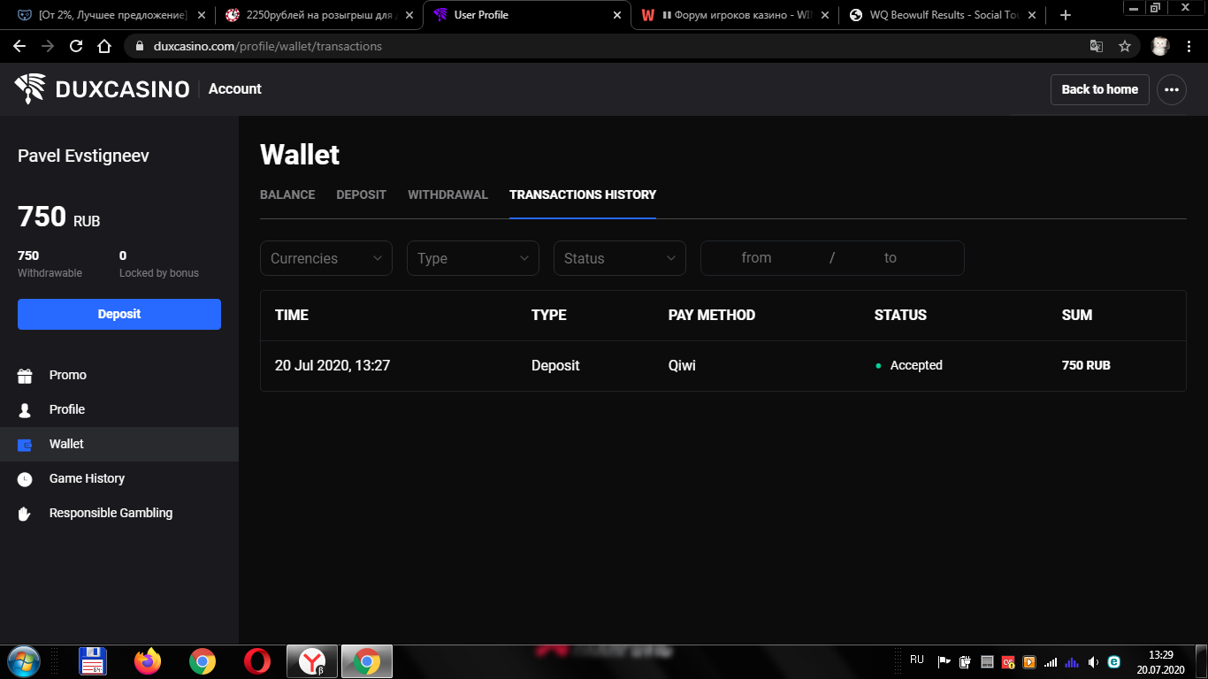Click the blue Deposit button
The image size is (1208, 679).
[x=119, y=314]
